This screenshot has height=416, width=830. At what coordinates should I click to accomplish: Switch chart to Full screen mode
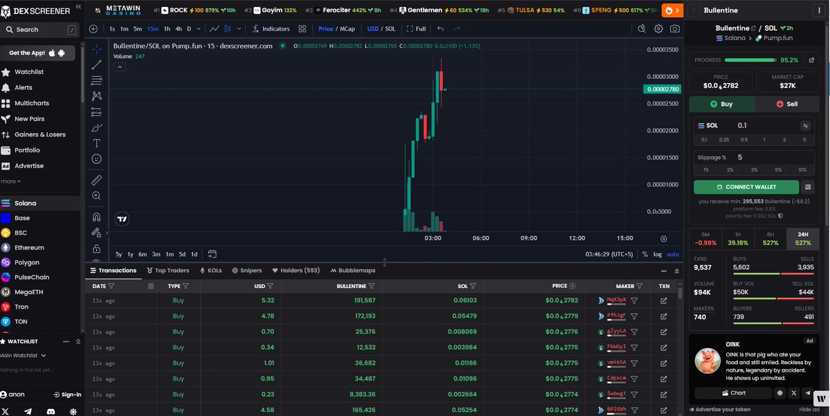click(x=416, y=29)
